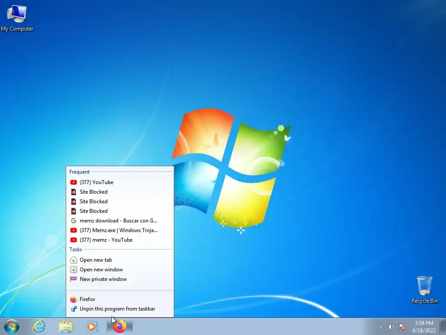
Task: Choose New private window task
Action: click(120, 279)
